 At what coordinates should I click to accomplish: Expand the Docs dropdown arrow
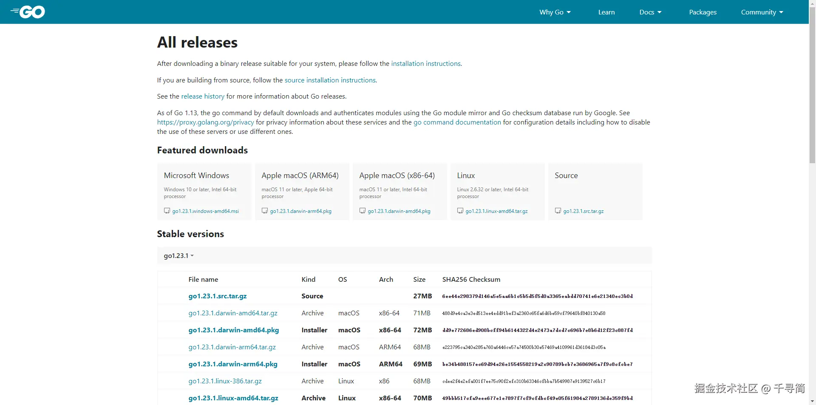pyautogui.click(x=659, y=12)
